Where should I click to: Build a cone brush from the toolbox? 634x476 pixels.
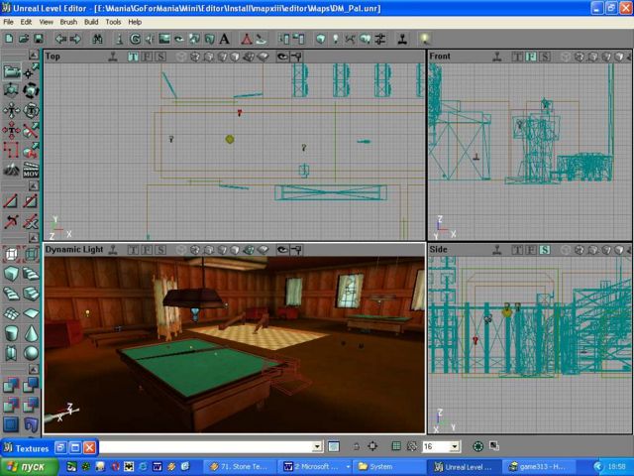[31, 333]
